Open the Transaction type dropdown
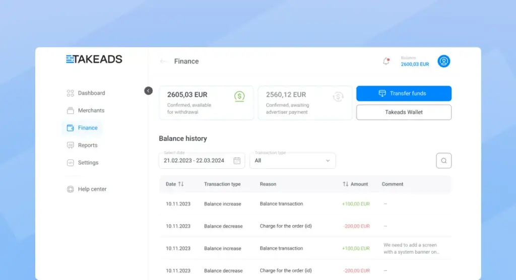Image resolution: width=516 pixels, height=280 pixels. [x=293, y=161]
